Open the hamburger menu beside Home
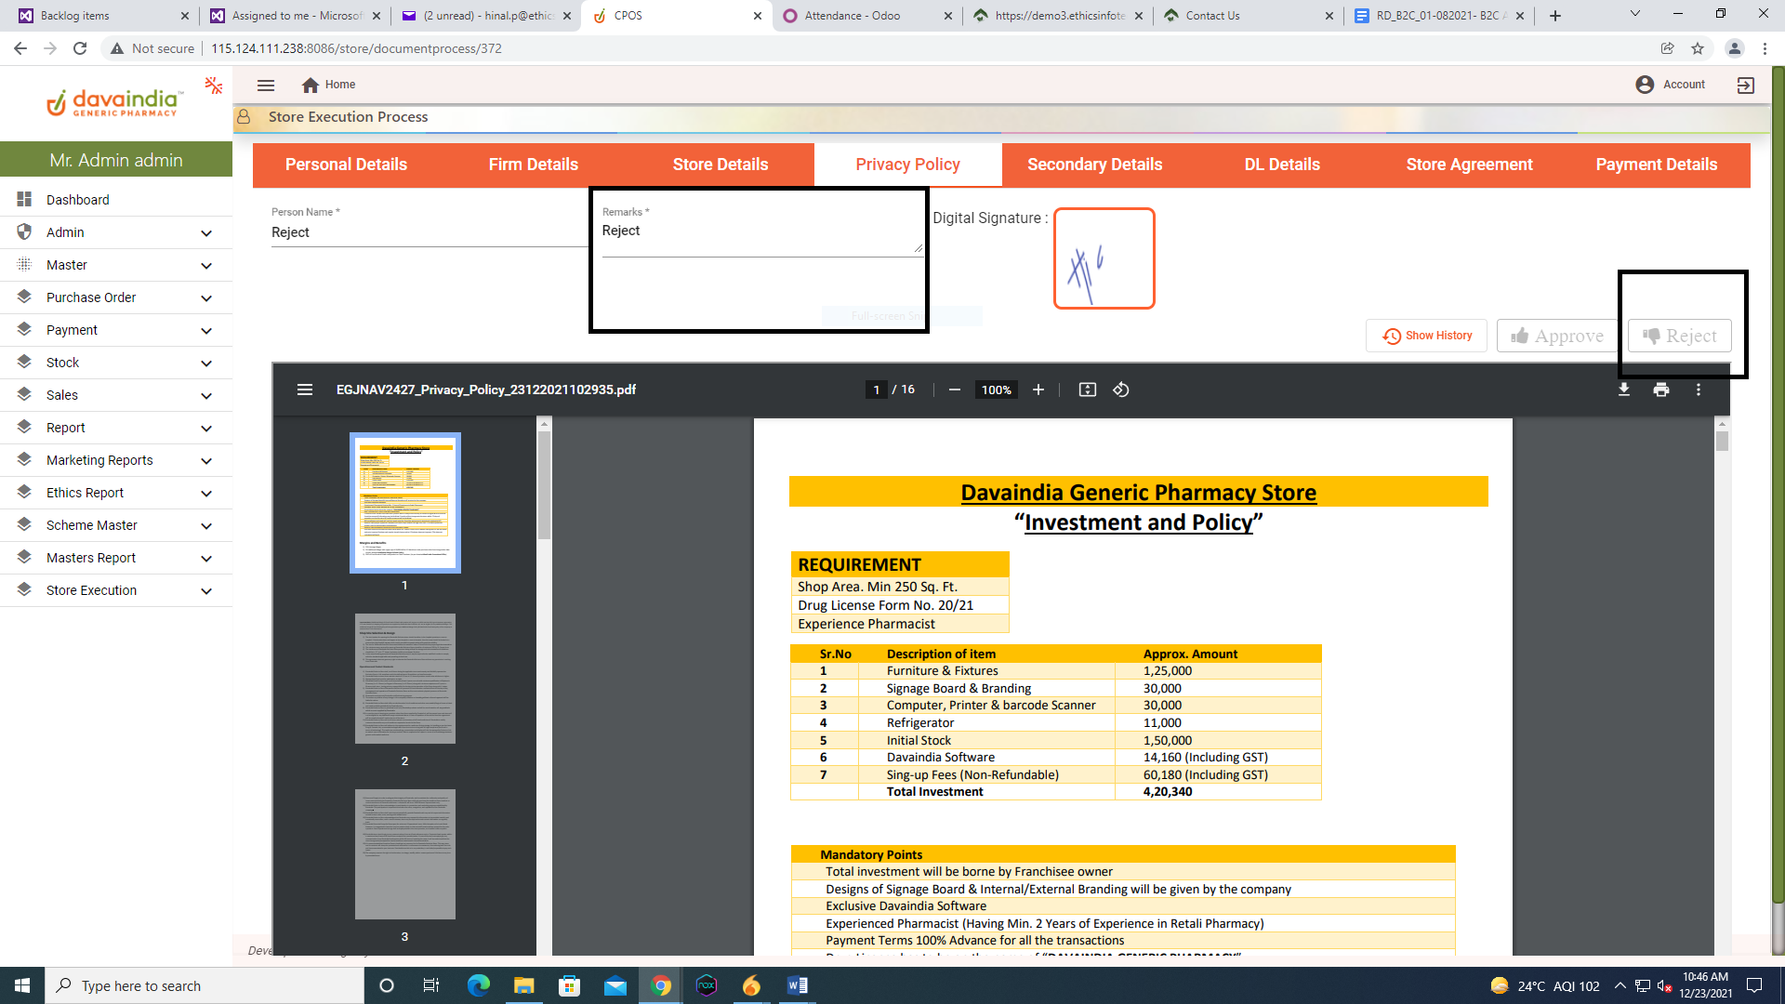This screenshot has width=1785, height=1004. (x=266, y=85)
